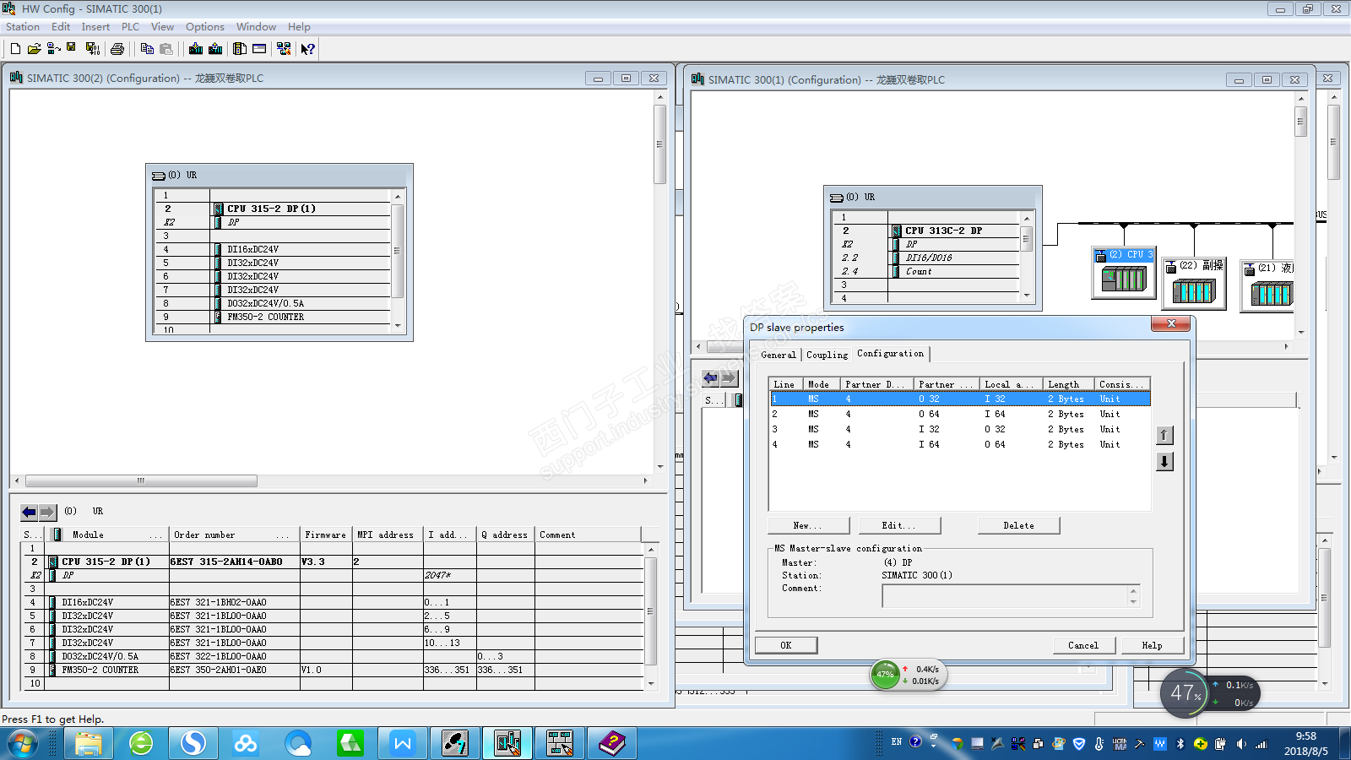This screenshot has width=1351, height=760.
Task: Click the Download to Module icon
Action: [x=196, y=49]
